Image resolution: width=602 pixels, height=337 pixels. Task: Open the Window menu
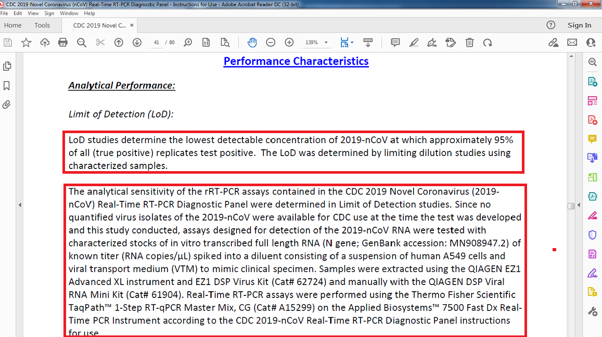(x=69, y=13)
